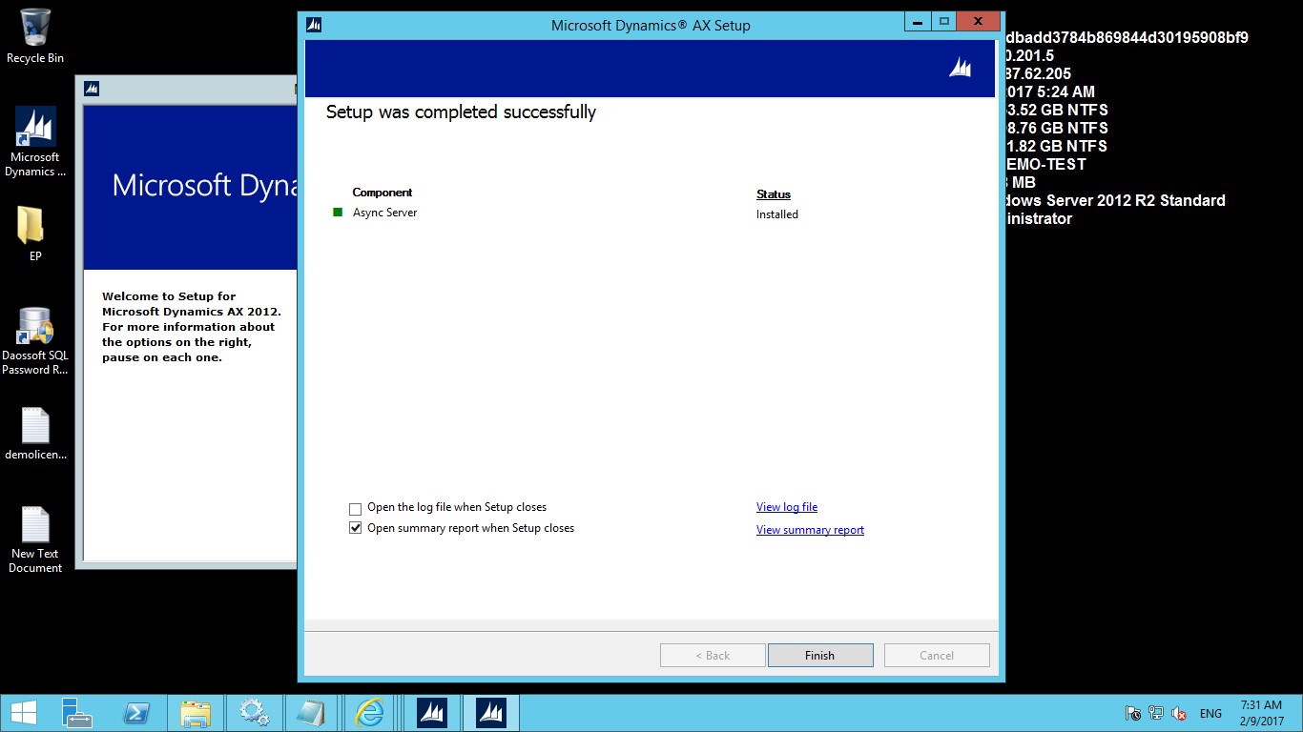Click the background welcome window title icon
Screen dimensions: 1303x732
[x=92, y=89]
